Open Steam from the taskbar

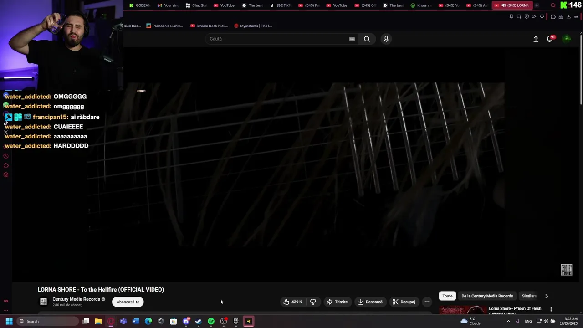click(198, 321)
